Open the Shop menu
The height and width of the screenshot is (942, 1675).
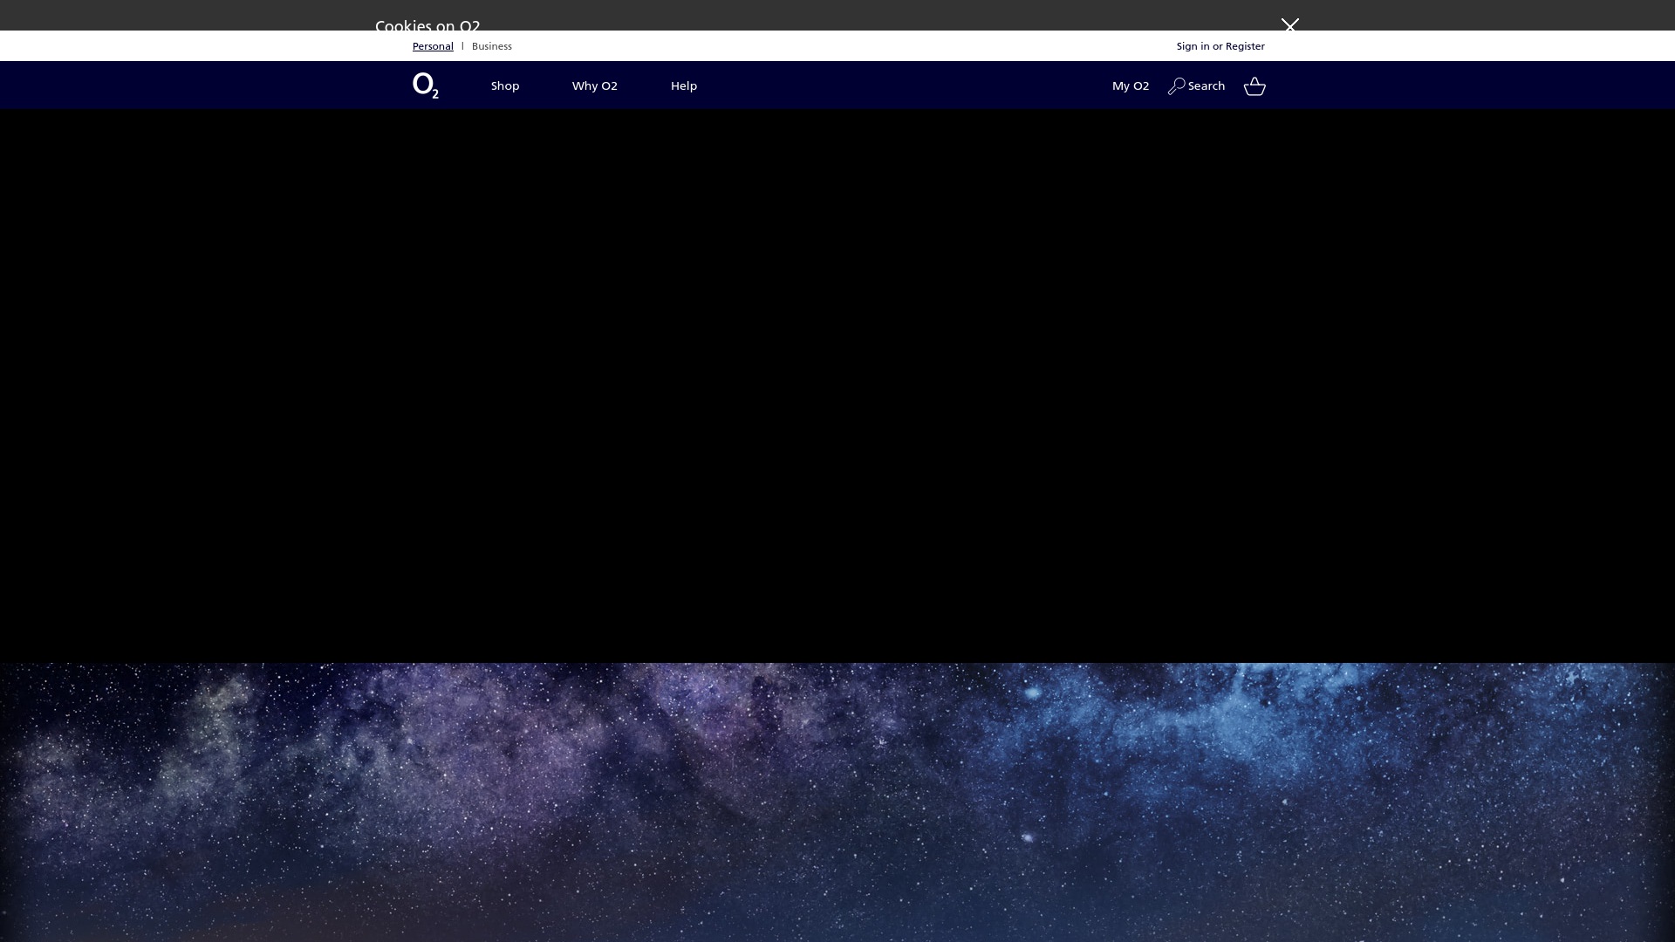tap(505, 85)
